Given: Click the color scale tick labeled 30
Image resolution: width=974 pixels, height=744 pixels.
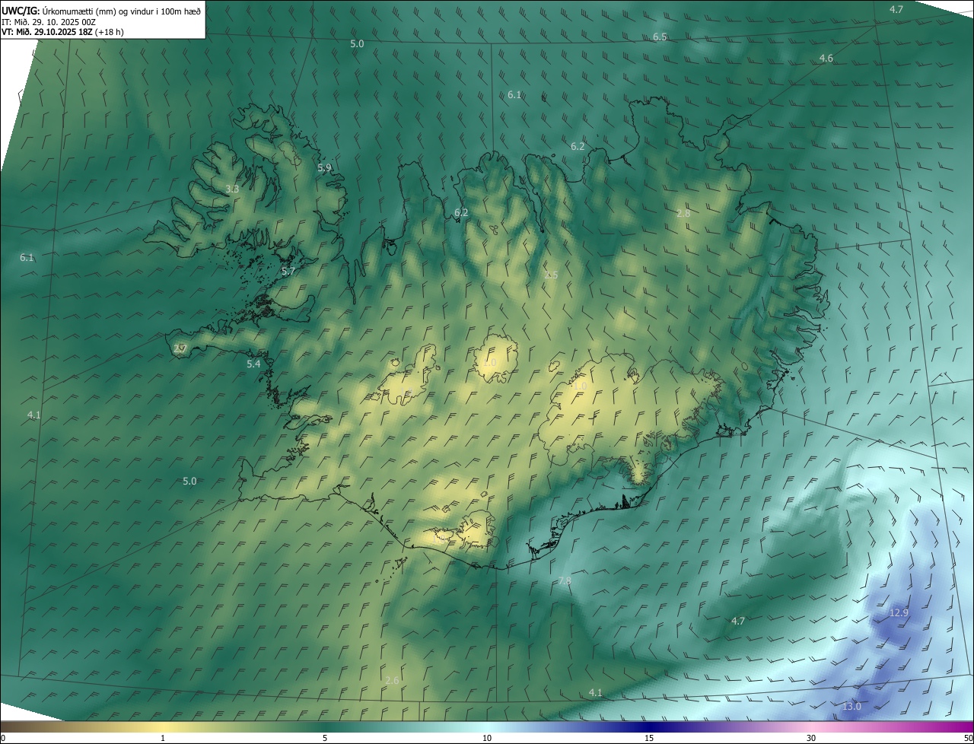Looking at the screenshot, I should coord(811,738).
